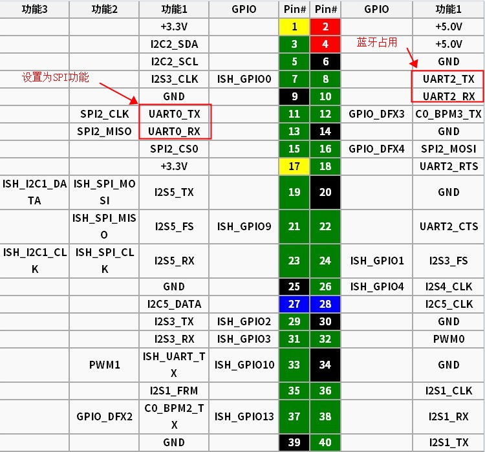Select the black Pin 34 cell

325,365
